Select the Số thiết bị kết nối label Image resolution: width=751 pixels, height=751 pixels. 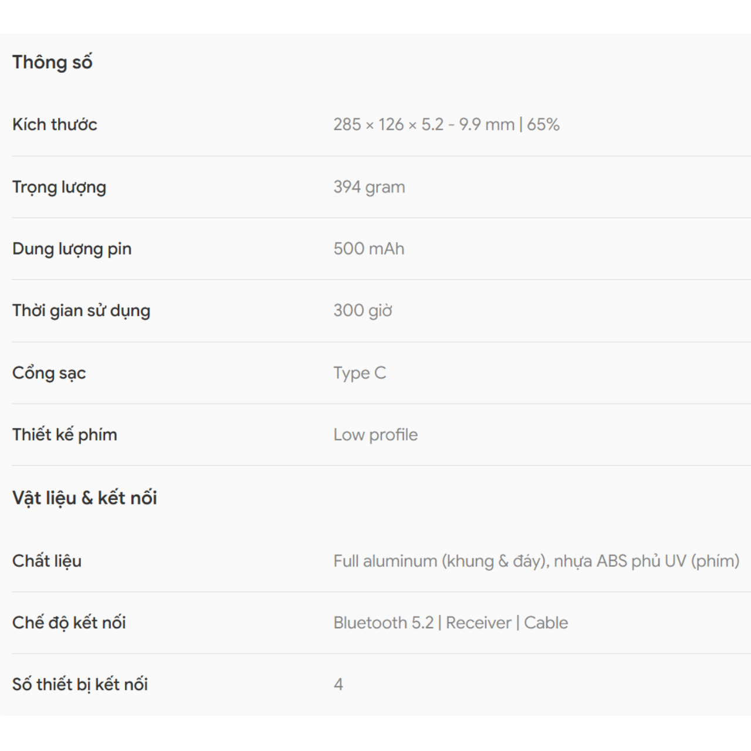(x=80, y=684)
